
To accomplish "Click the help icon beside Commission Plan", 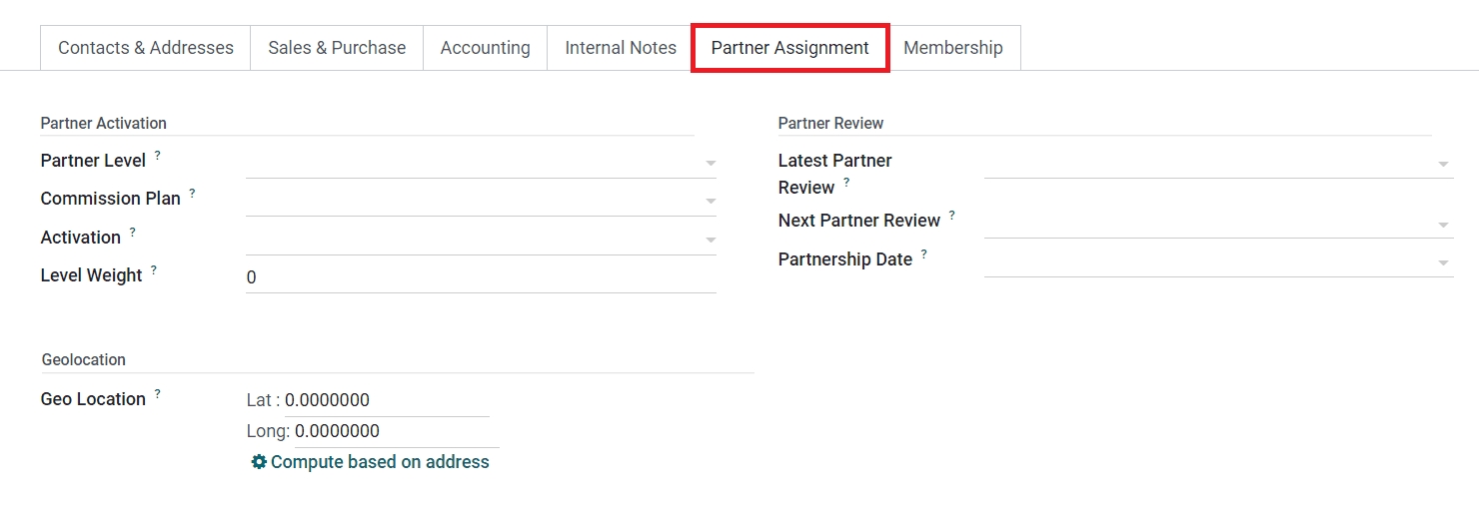I will (192, 194).
